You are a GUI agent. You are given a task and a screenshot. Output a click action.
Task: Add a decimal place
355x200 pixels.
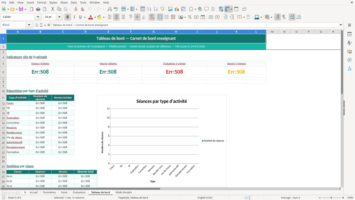(x=211, y=17)
